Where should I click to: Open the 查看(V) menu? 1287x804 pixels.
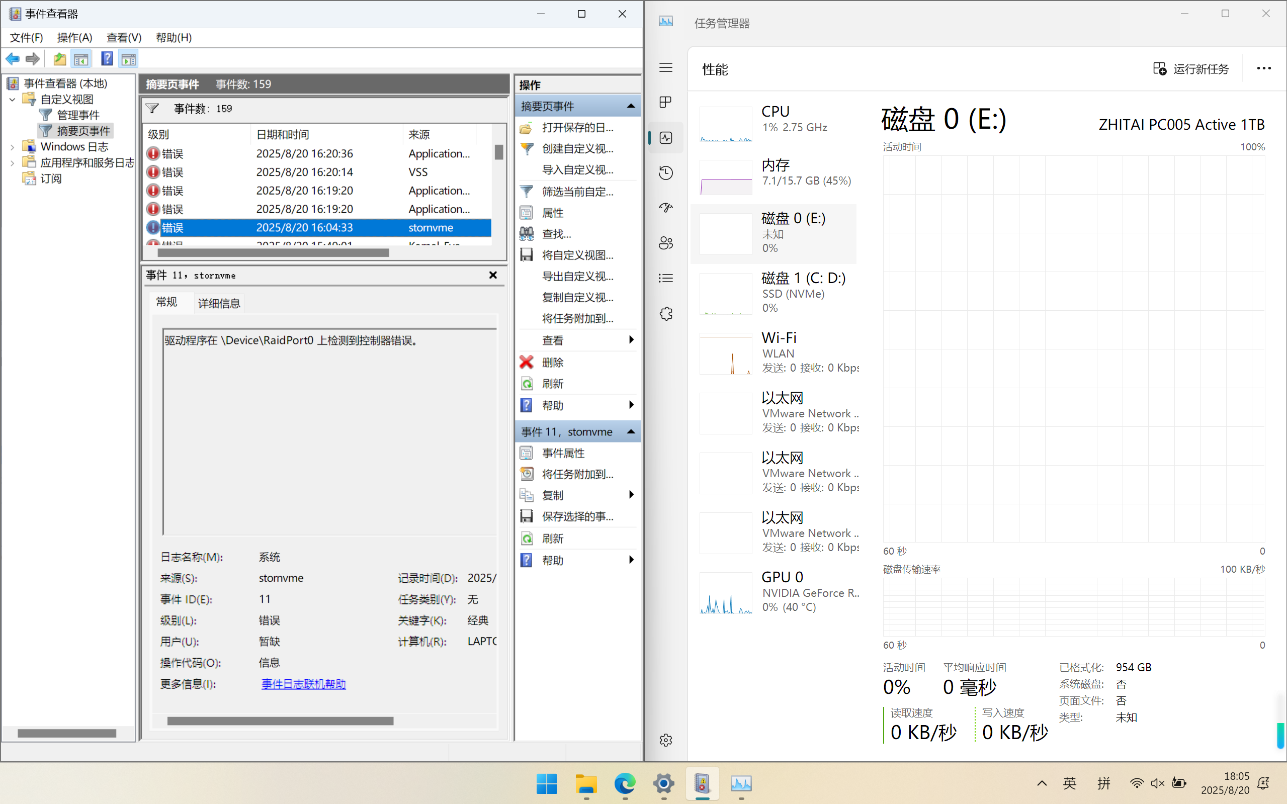124,38
